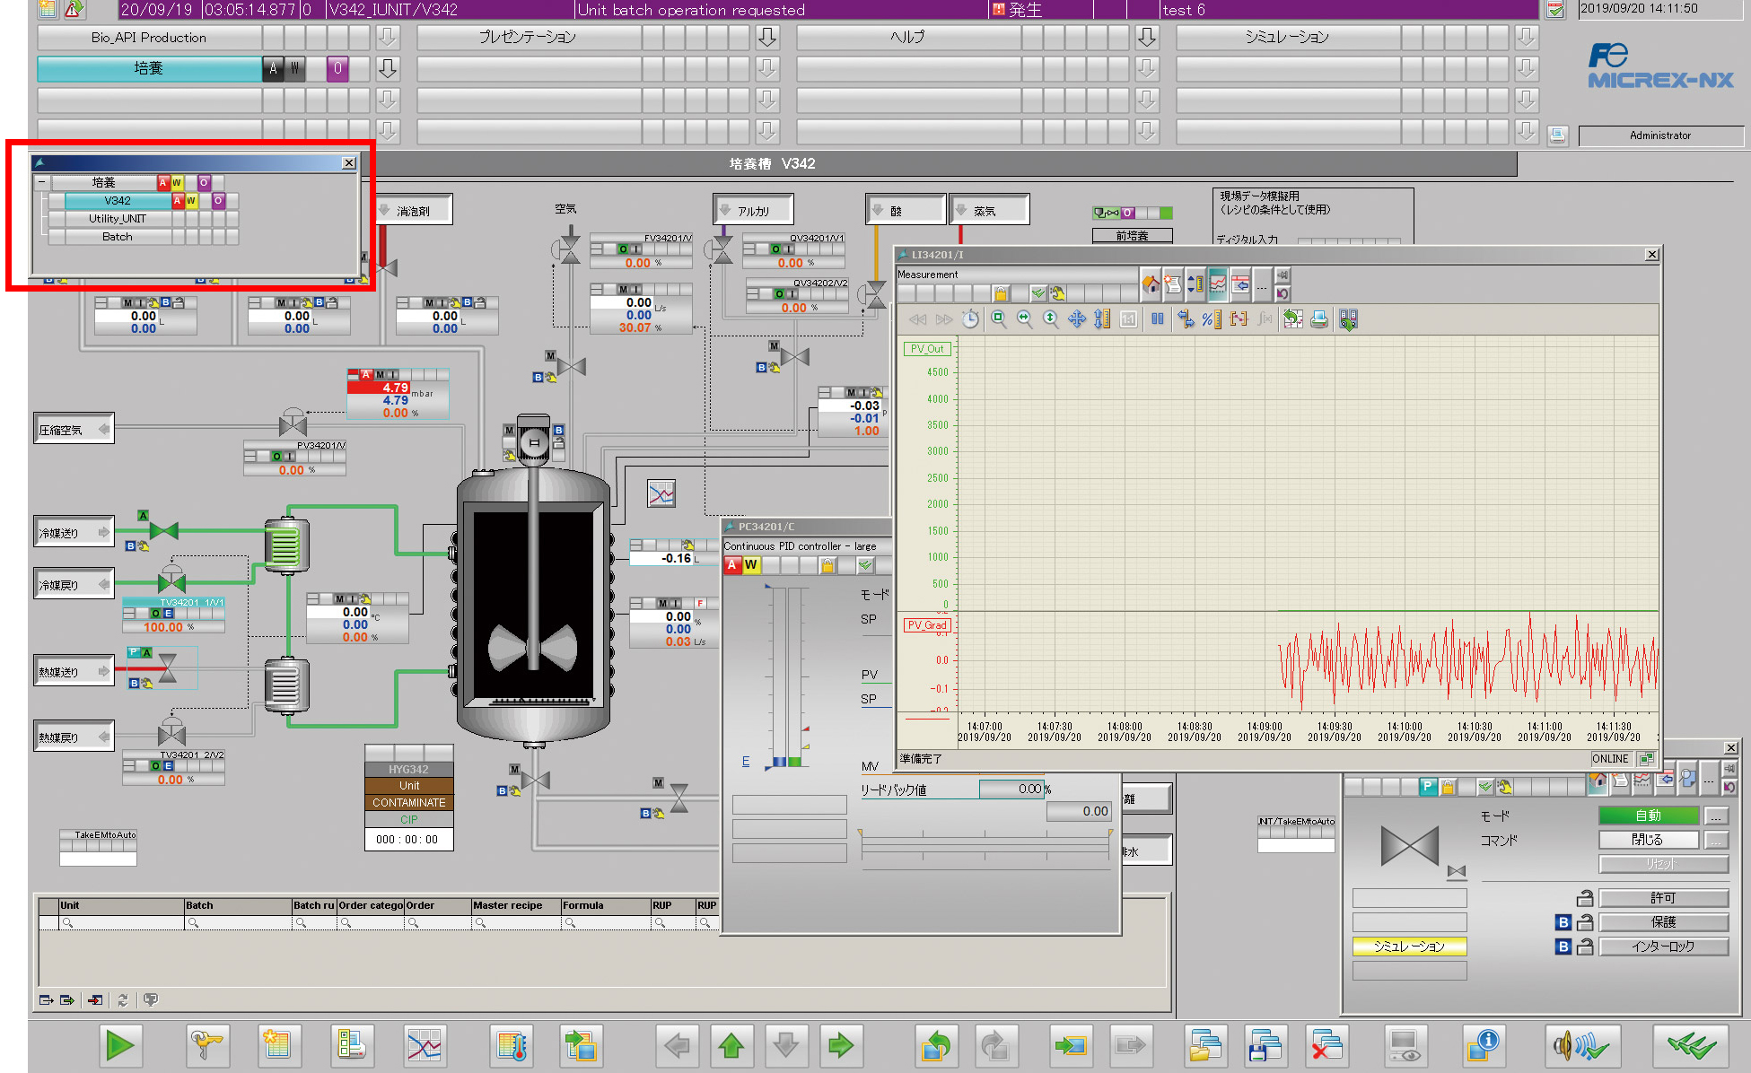
Task: Expand the プレゼンテーション dropdown arrow
Action: pyautogui.click(x=767, y=38)
